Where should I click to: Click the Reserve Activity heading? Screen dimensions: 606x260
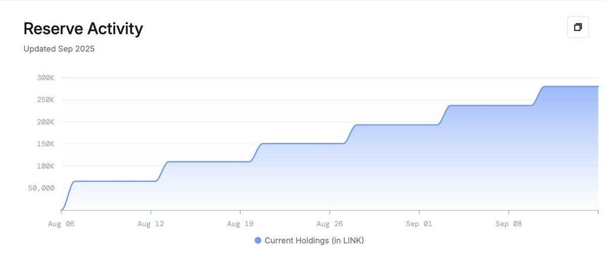tap(83, 29)
